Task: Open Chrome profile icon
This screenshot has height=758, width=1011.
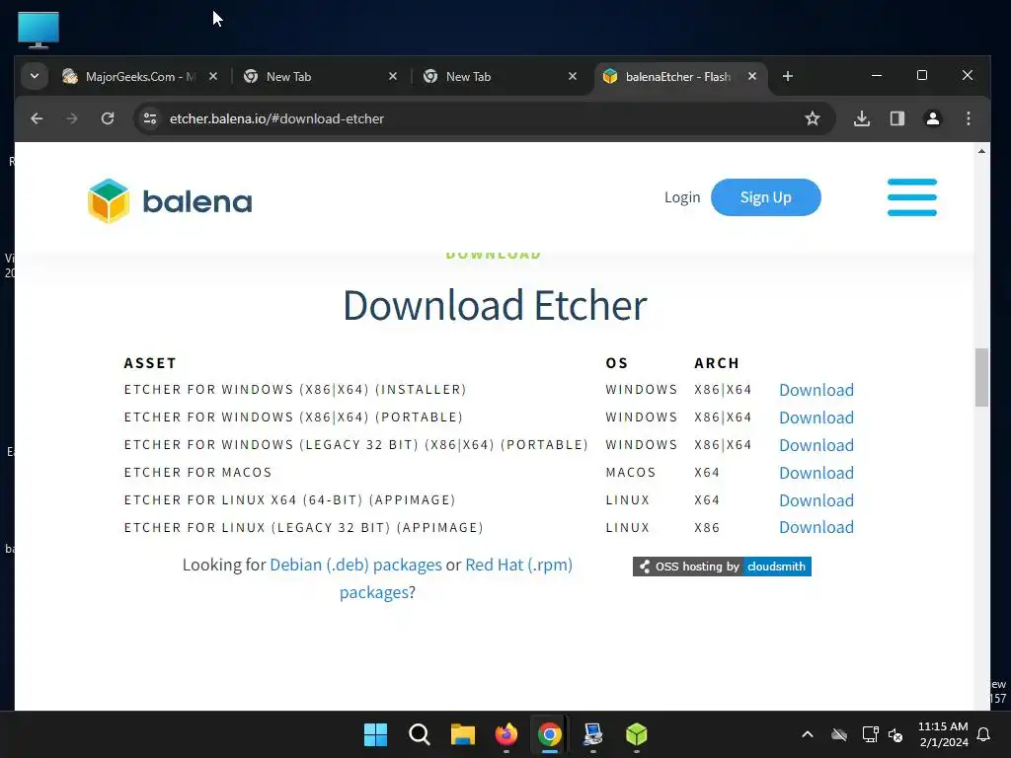Action: 932,118
